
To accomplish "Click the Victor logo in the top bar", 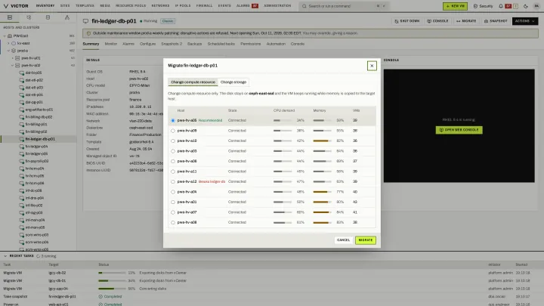I will tap(16, 6).
